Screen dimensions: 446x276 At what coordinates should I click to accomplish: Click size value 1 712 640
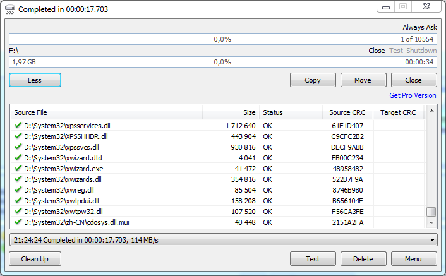click(x=241, y=126)
